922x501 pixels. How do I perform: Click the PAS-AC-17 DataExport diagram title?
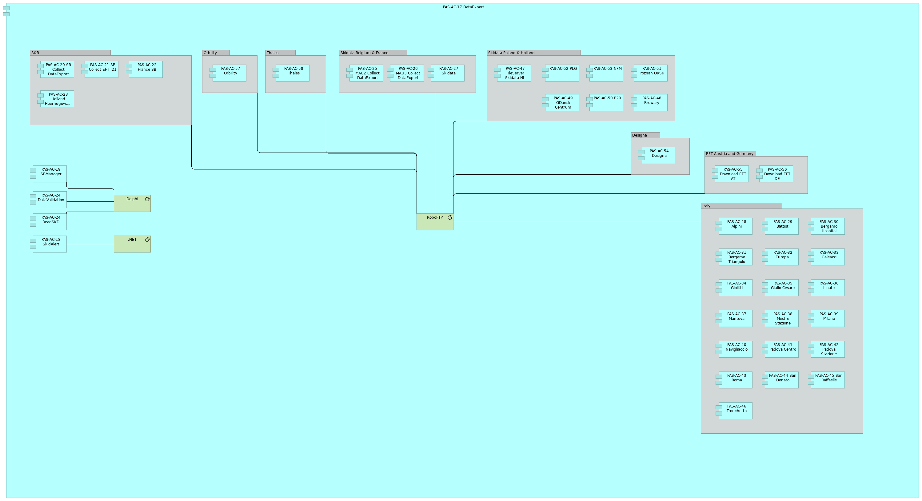pos(464,6)
